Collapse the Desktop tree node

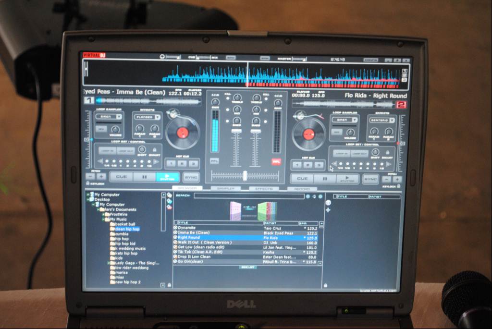pyautogui.click(x=88, y=199)
